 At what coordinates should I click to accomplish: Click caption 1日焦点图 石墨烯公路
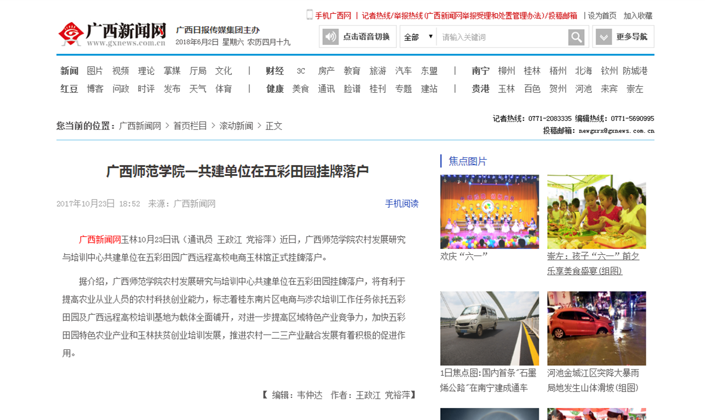[x=489, y=381]
